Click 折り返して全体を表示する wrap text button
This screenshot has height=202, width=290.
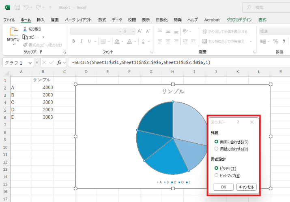click(225, 32)
